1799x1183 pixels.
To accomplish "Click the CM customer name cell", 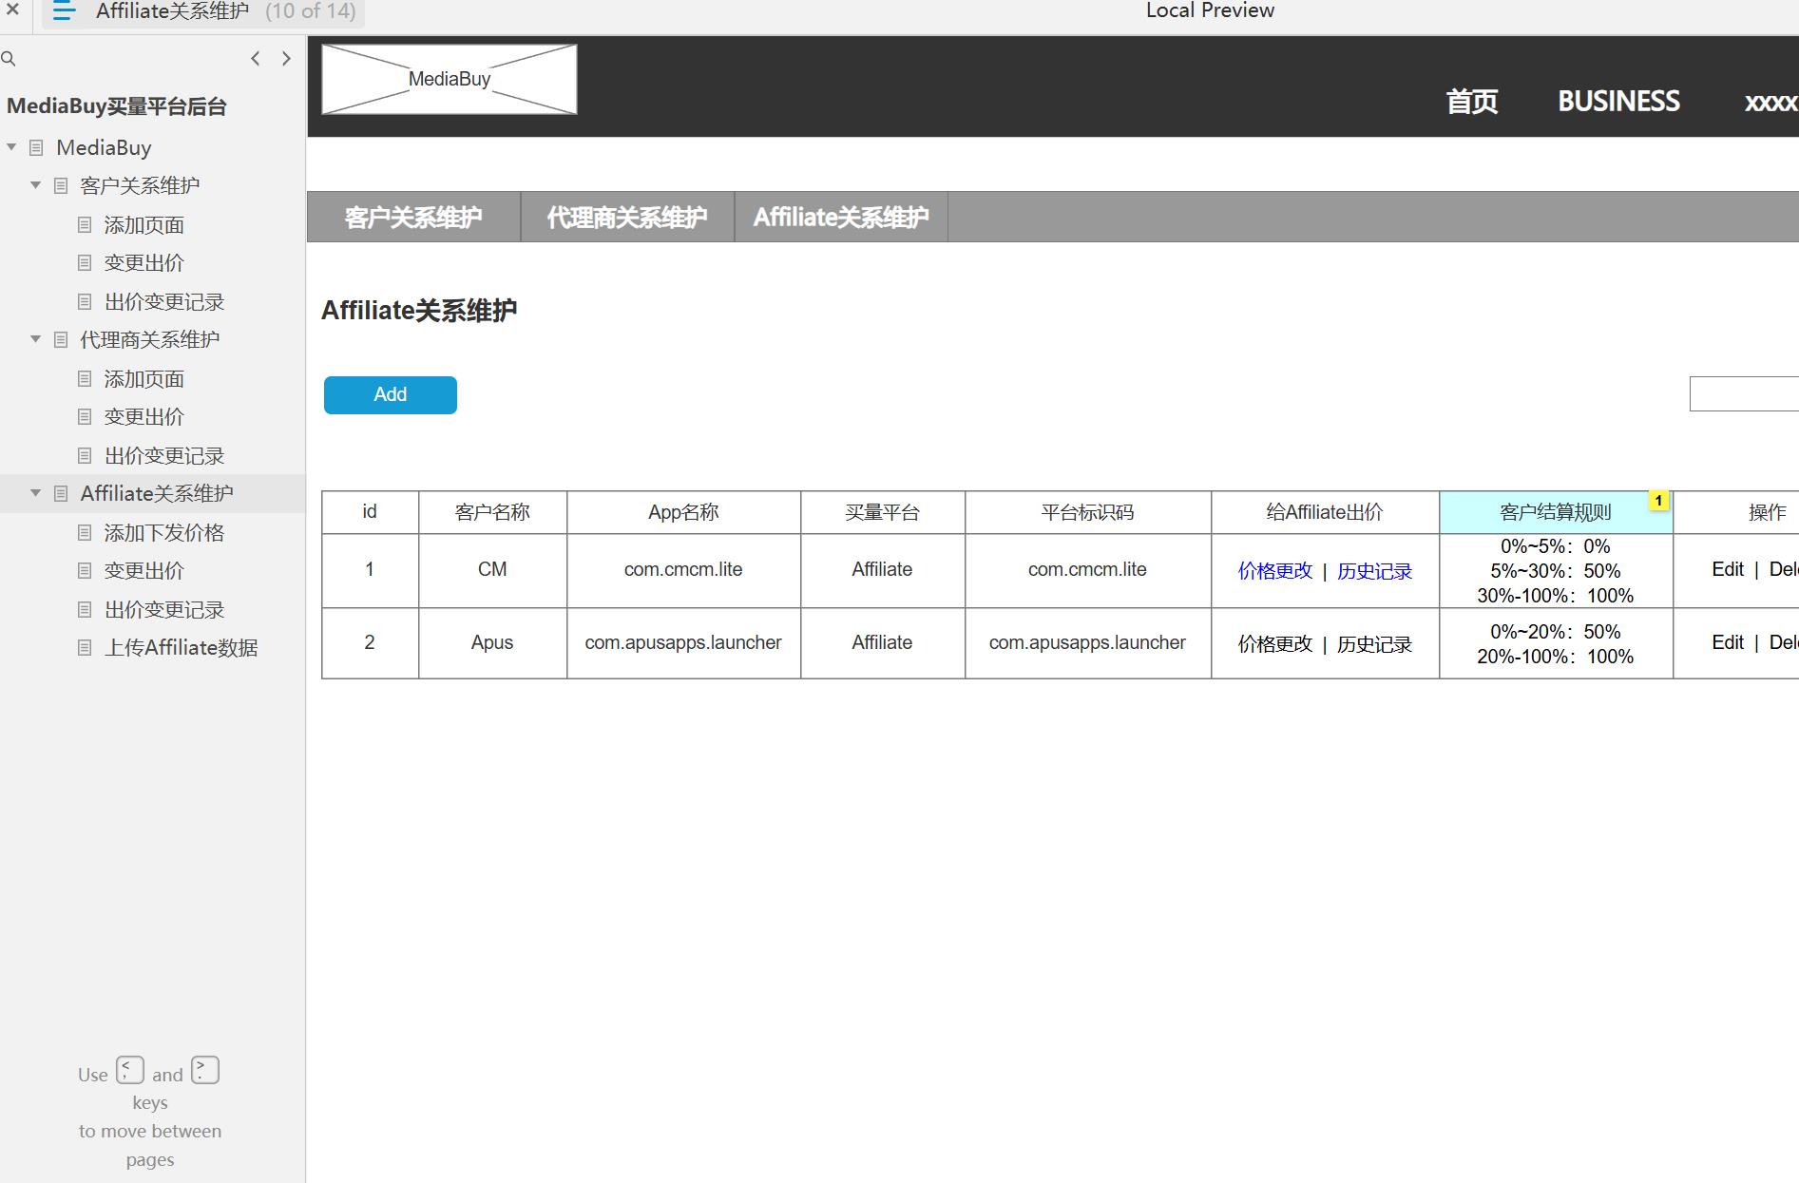I will click(492, 570).
